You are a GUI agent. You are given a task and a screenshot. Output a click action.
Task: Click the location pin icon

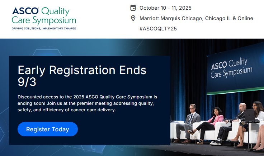click(133, 18)
